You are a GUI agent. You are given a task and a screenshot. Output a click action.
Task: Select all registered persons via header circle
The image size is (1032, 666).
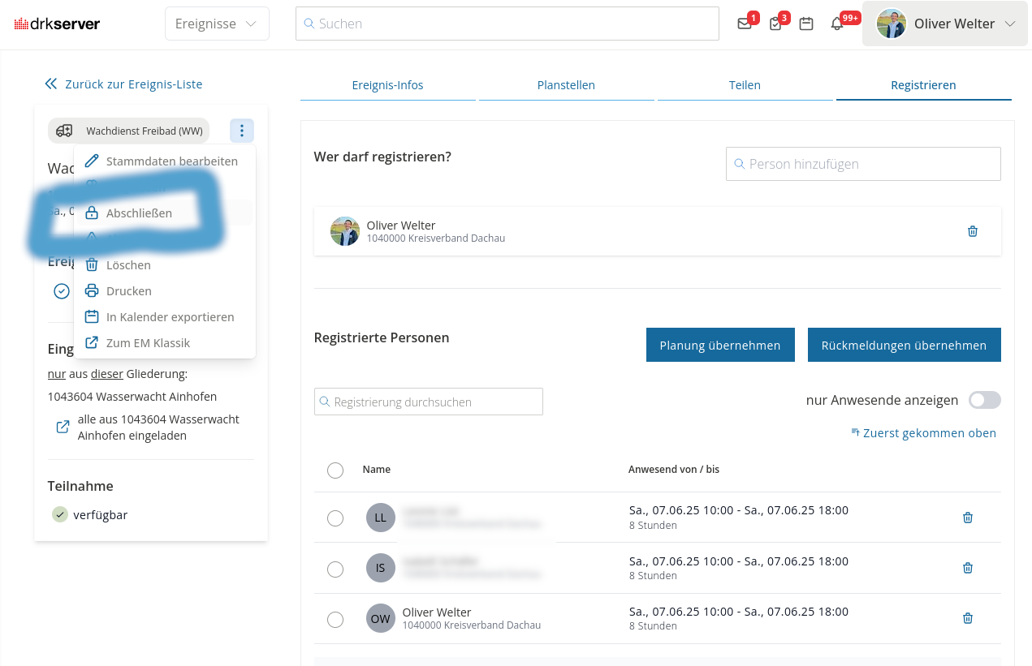pyautogui.click(x=335, y=470)
